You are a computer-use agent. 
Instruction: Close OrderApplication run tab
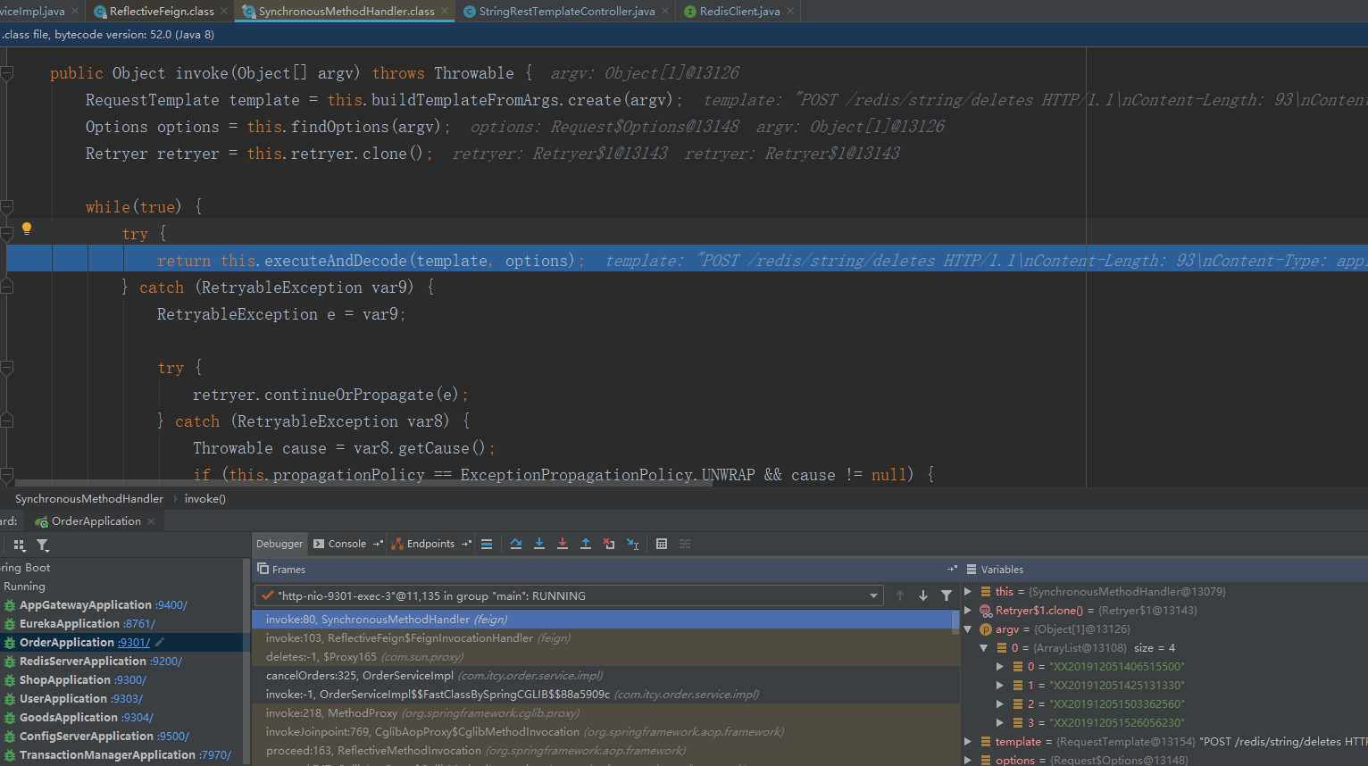pos(151,521)
